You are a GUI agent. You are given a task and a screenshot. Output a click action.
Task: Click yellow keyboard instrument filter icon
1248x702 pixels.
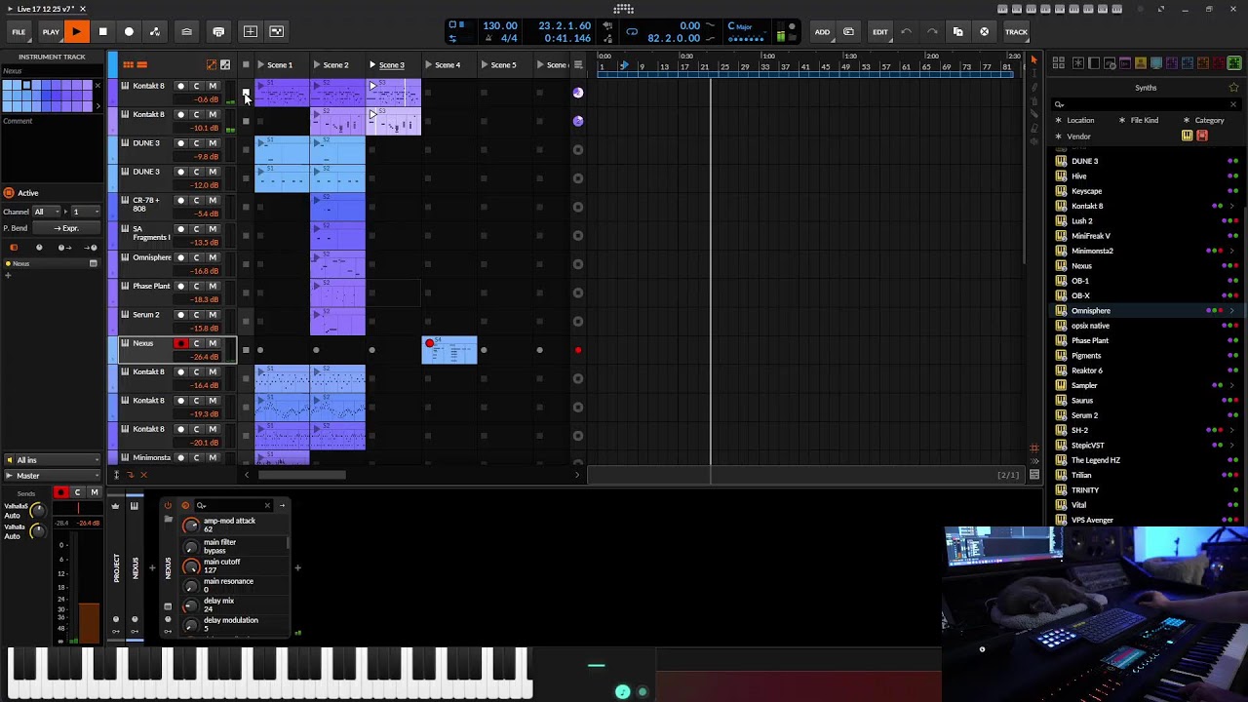[x=1188, y=136]
